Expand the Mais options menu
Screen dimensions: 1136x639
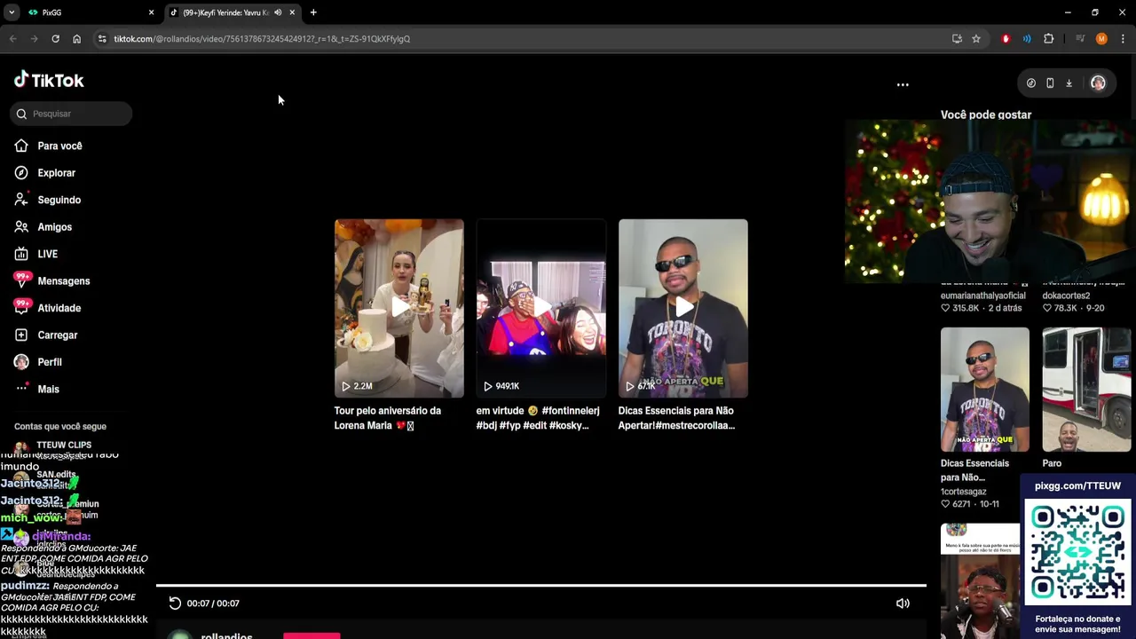click(48, 389)
